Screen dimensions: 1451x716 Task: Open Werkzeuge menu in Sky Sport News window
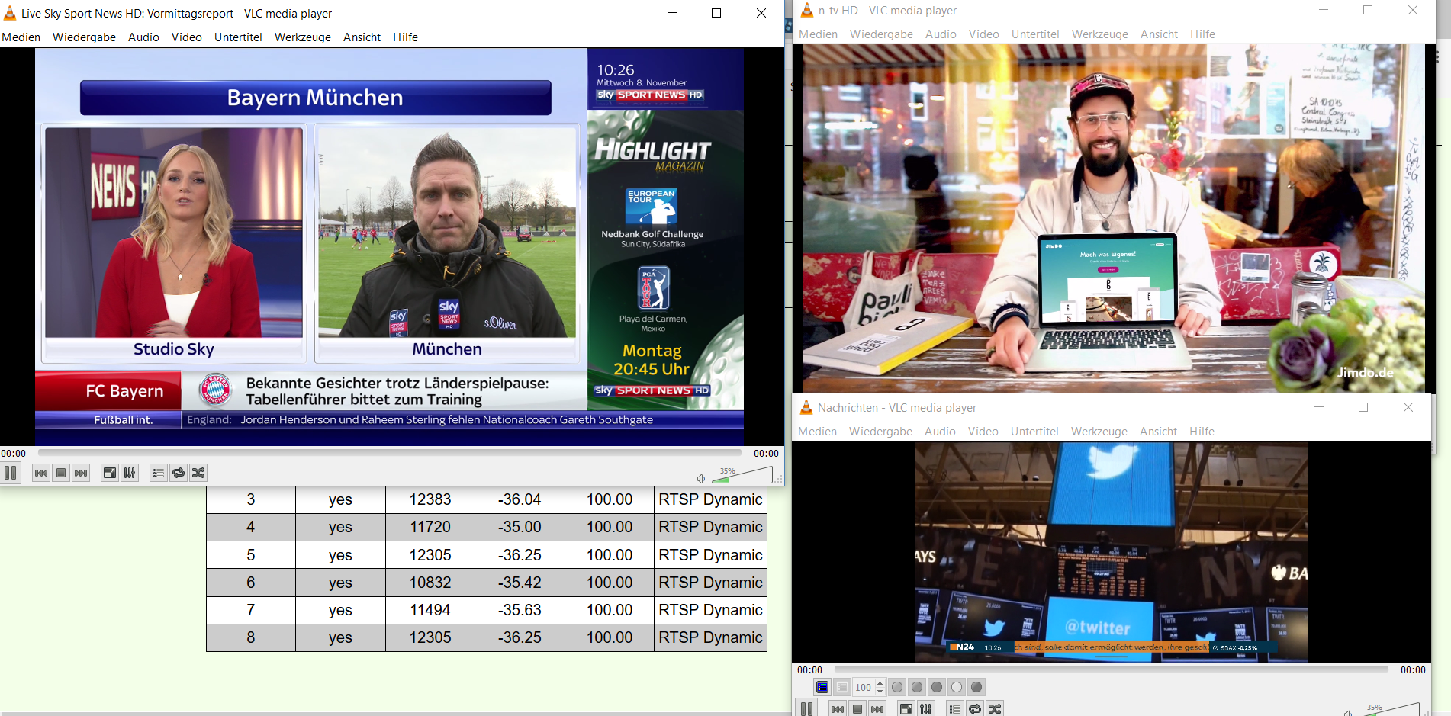click(x=303, y=37)
